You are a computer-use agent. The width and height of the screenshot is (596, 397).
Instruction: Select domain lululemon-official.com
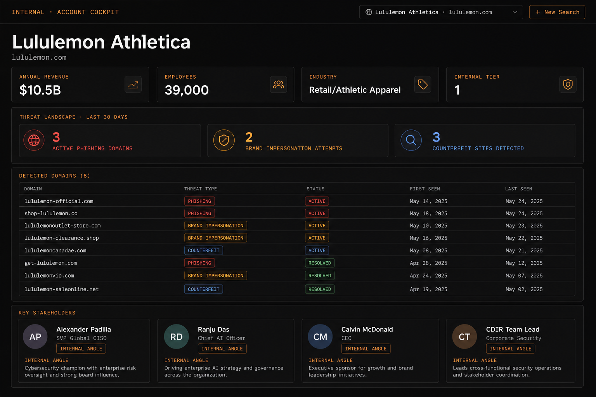click(59, 201)
